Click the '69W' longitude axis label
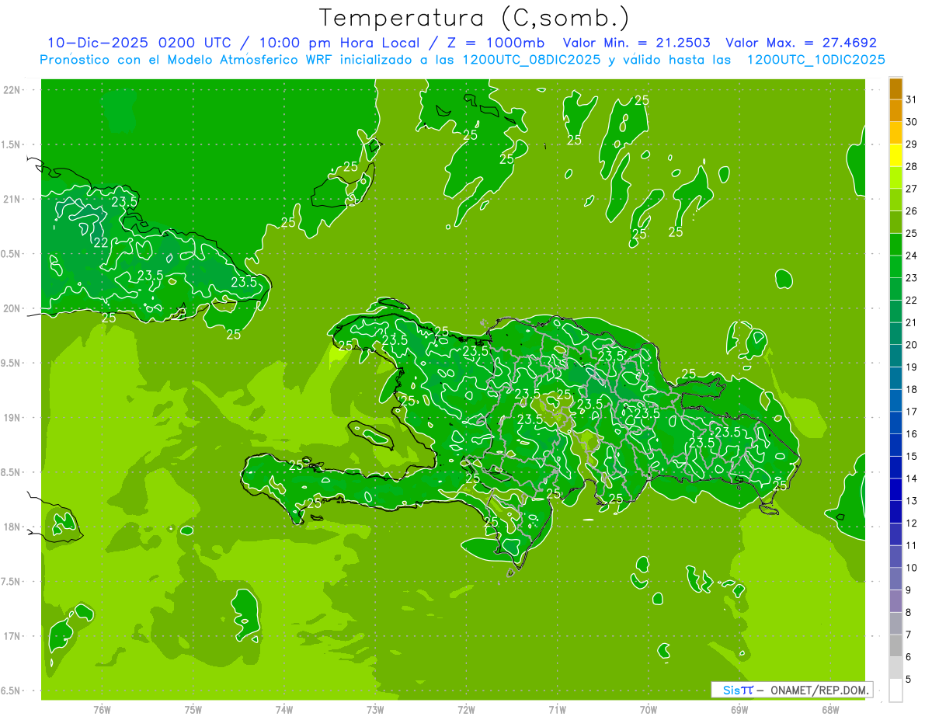Viewport: 932px width, 720px height. (739, 710)
